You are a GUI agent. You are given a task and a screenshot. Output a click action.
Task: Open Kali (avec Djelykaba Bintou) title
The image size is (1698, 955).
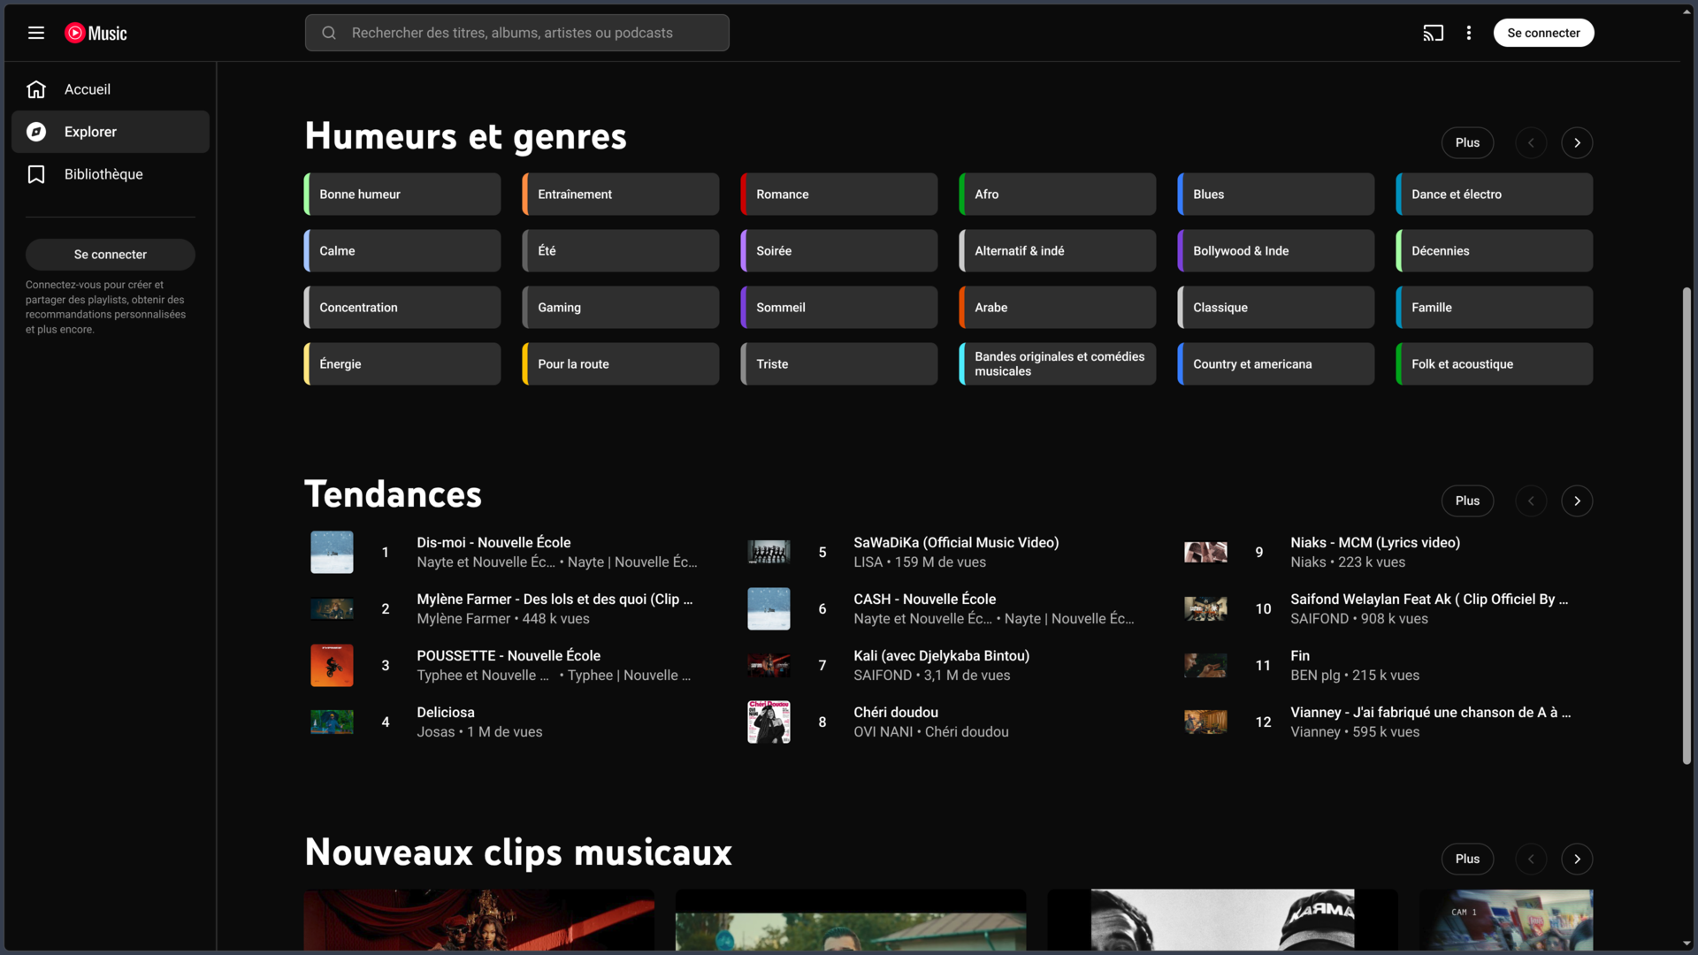point(941,656)
